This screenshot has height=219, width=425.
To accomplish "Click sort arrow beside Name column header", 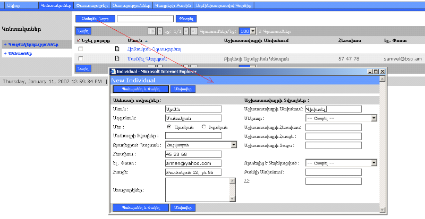I will (x=146, y=40).
